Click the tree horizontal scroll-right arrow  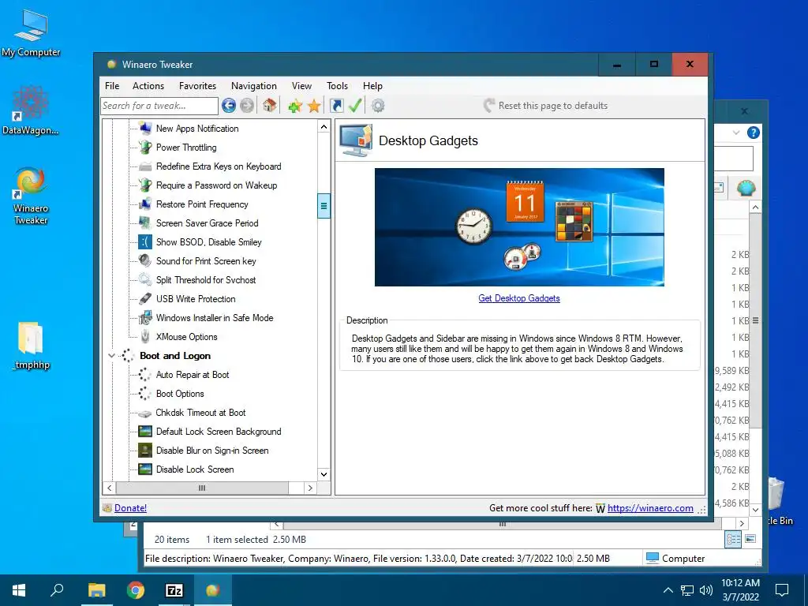click(x=309, y=488)
